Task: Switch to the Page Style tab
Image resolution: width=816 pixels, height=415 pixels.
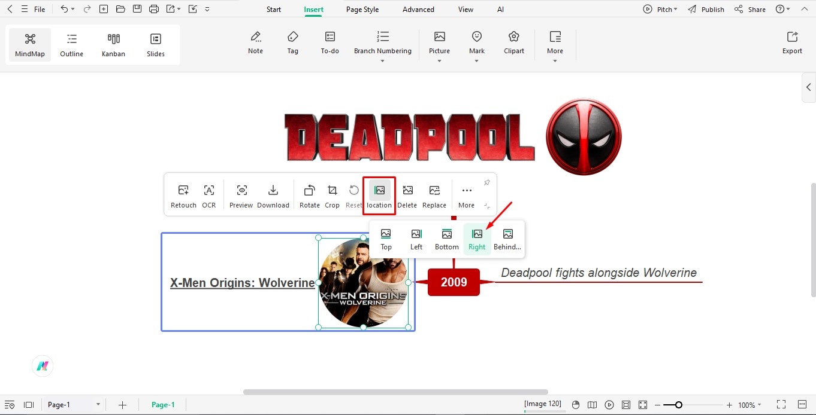Action: click(362, 10)
